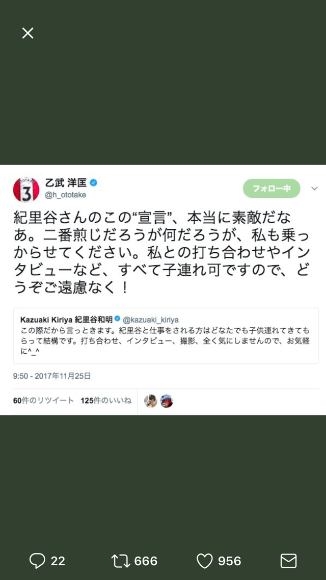Click the 9:50 - 2017年11月25日 timestamp
Image resolution: width=326 pixels, height=580 pixels.
click(52, 376)
